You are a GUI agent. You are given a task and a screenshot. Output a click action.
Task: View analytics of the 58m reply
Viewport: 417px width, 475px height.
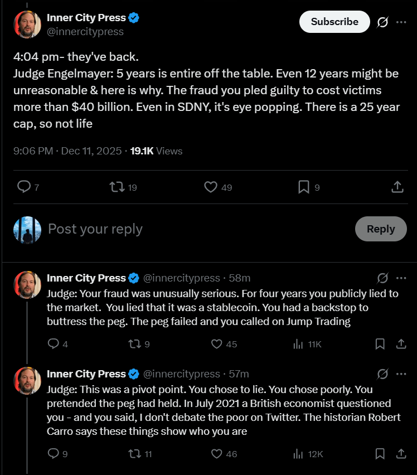[x=299, y=344]
